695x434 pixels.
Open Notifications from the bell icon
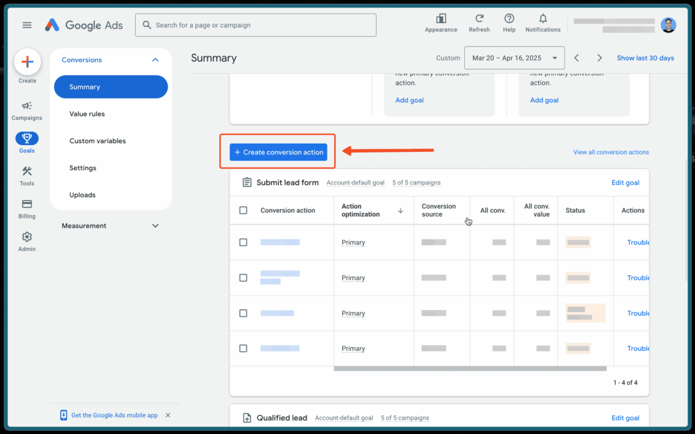[542, 21]
